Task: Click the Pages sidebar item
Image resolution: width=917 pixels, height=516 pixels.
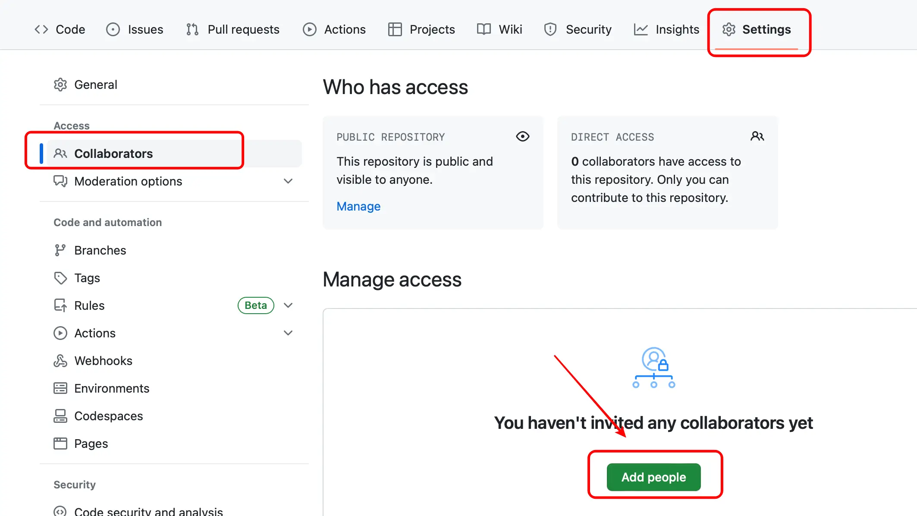Action: coord(91,444)
